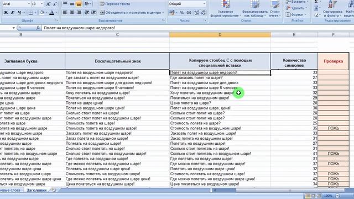Apply cell borders icon
354x199 pixels.
[31, 12]
